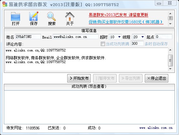Open the blue 促销 1680元 promotion link
Screen dimensions: 179x135
point(126,22)
